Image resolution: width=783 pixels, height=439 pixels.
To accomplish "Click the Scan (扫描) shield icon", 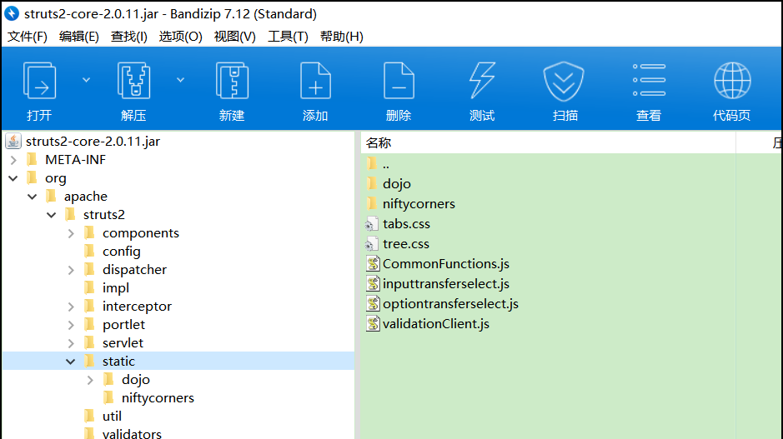I will (564, 82).
